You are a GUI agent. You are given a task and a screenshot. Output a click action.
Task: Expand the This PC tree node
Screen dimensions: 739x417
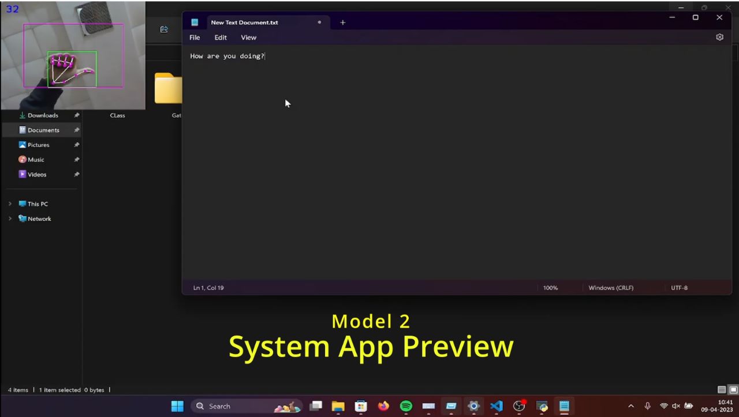10,204
